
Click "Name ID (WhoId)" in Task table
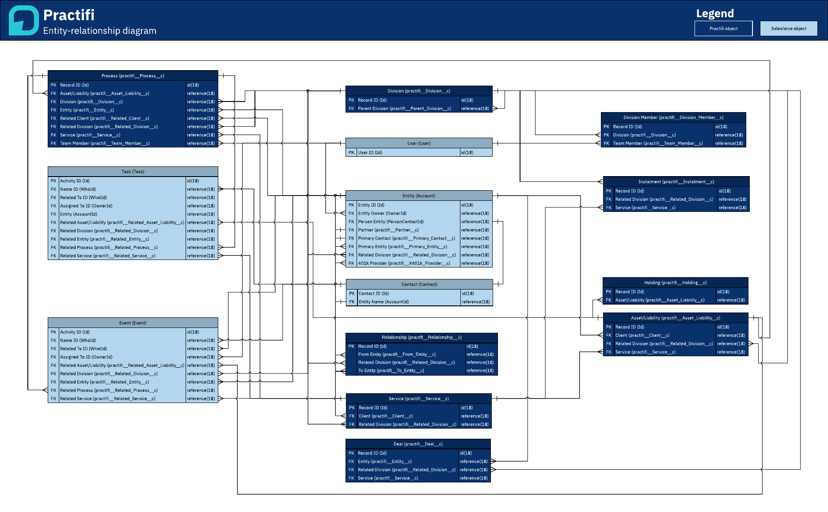tap(133, 189)
